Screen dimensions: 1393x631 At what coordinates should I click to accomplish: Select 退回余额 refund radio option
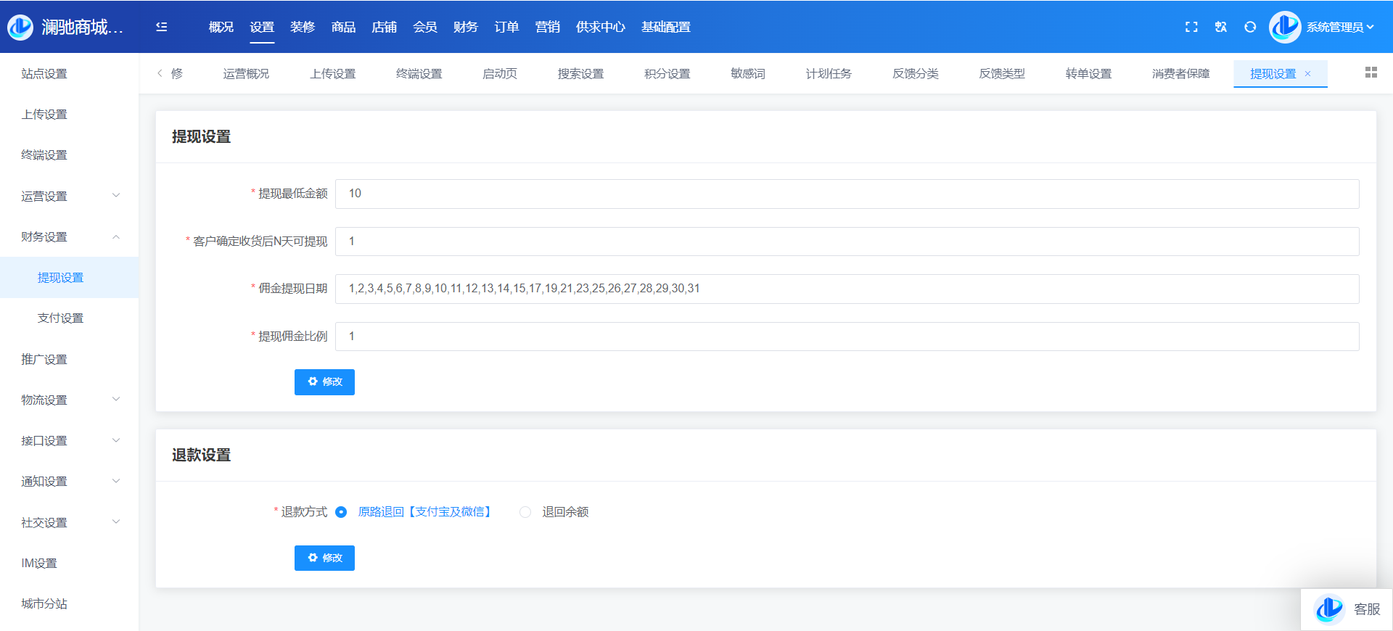tap(525, 512)
